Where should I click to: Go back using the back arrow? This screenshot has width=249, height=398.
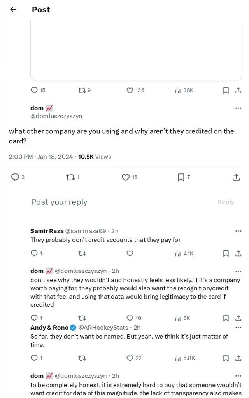[13, 9]
